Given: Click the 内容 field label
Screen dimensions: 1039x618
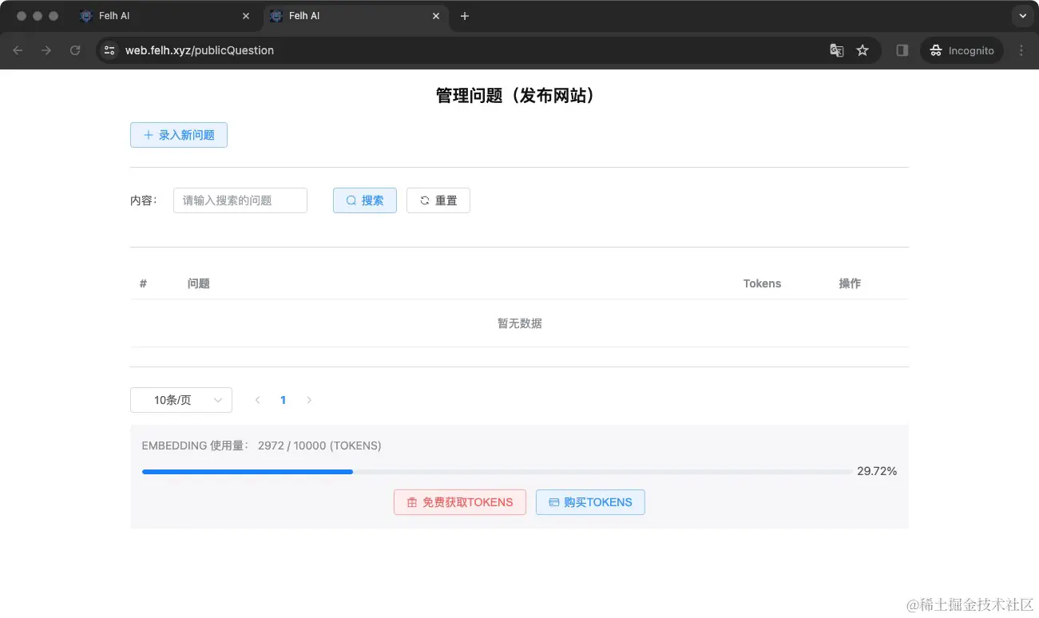Looking at the screenshot, I should [x=144, y=200].
